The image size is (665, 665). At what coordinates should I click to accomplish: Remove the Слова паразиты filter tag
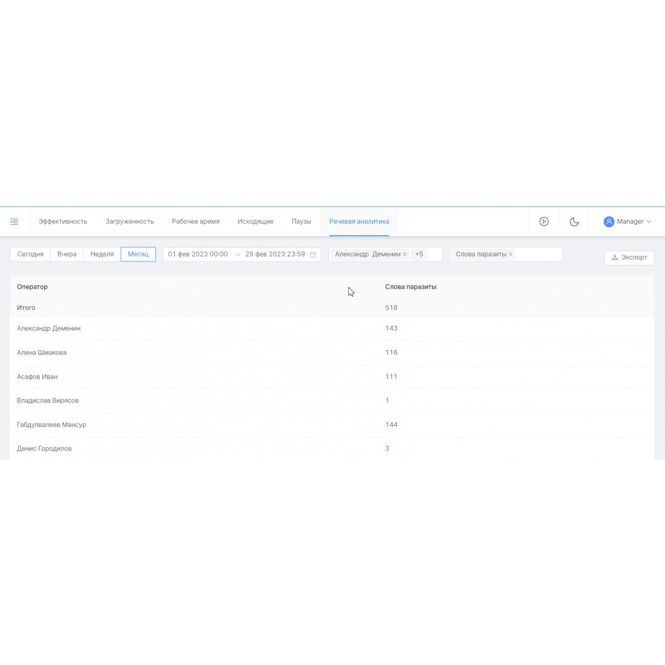coord(510,254)
